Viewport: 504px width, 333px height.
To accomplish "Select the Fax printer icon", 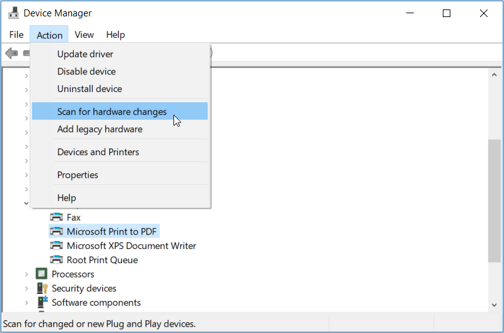I will 57,218.
